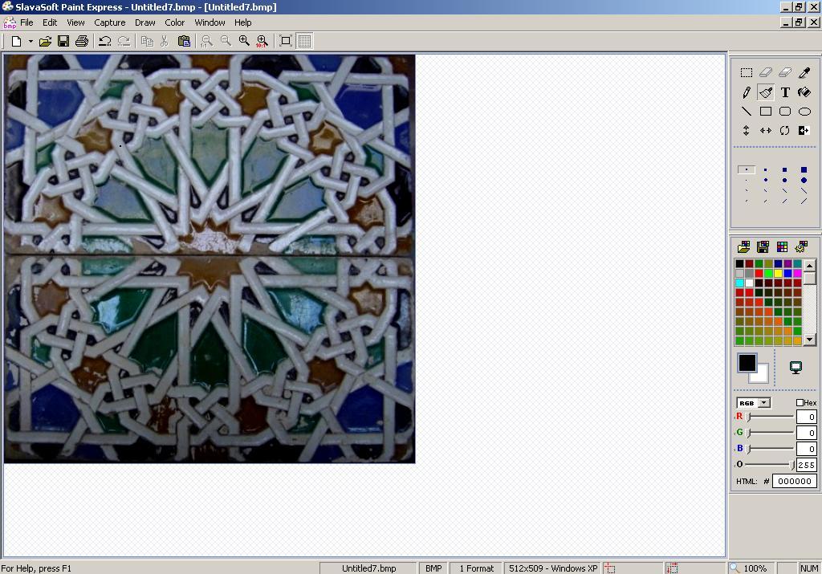This screenshot has width=822, height=574.
Task: Select the Flood Fill tool
Action: click(x=804, y=92)
